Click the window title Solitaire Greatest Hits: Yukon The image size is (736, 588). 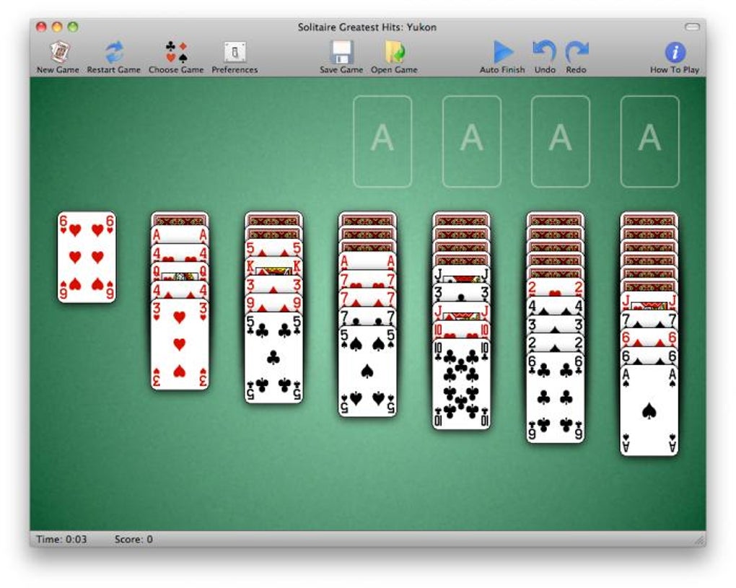367,27
